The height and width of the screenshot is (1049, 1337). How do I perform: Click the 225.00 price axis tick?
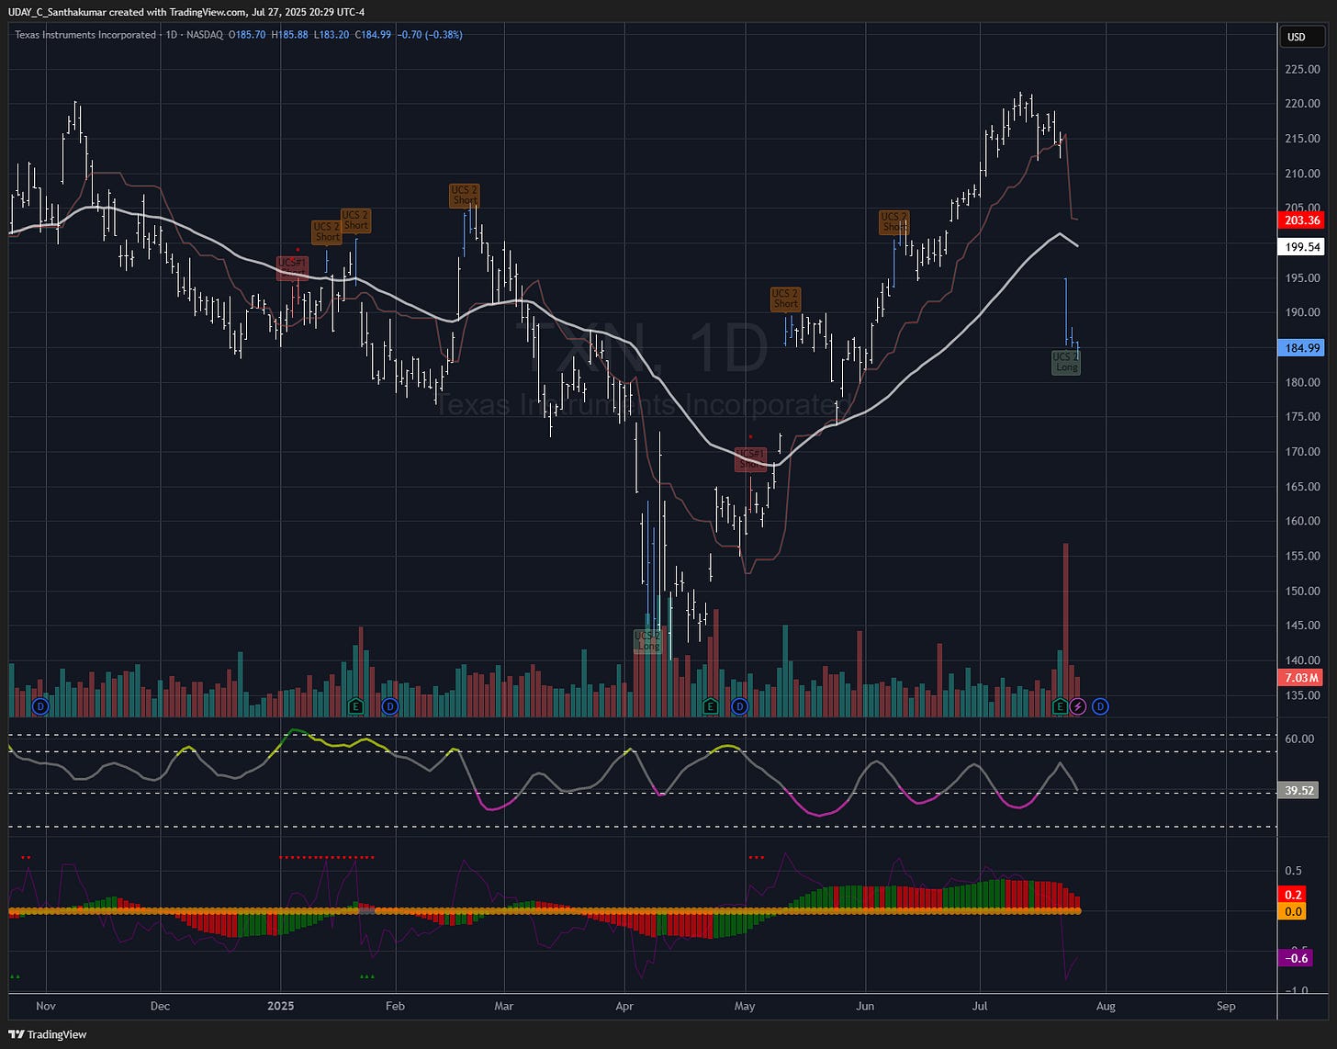[1303, 69]
